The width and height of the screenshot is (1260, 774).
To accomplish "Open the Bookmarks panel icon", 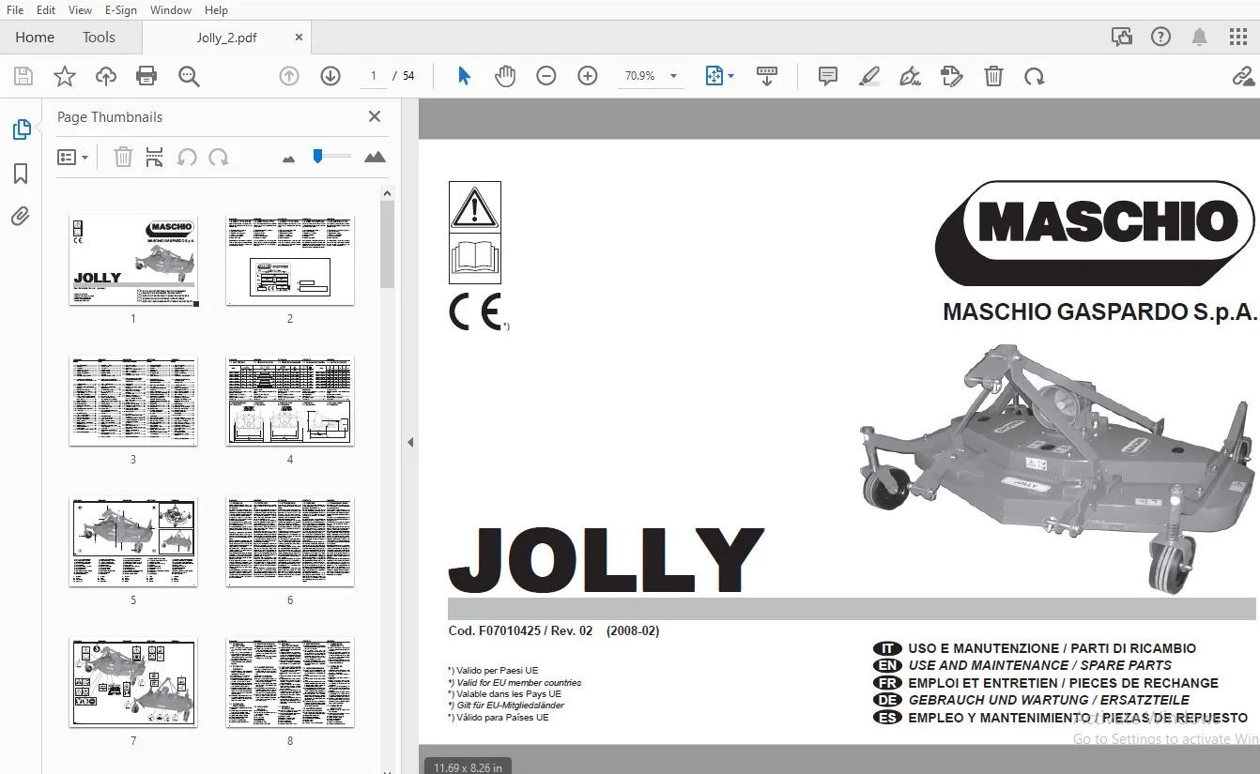I will [x=21, y=174].
